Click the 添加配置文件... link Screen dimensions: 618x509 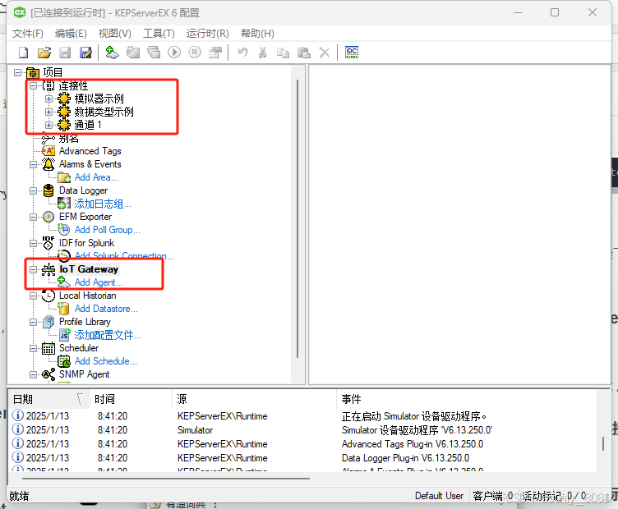coord(107,336)
